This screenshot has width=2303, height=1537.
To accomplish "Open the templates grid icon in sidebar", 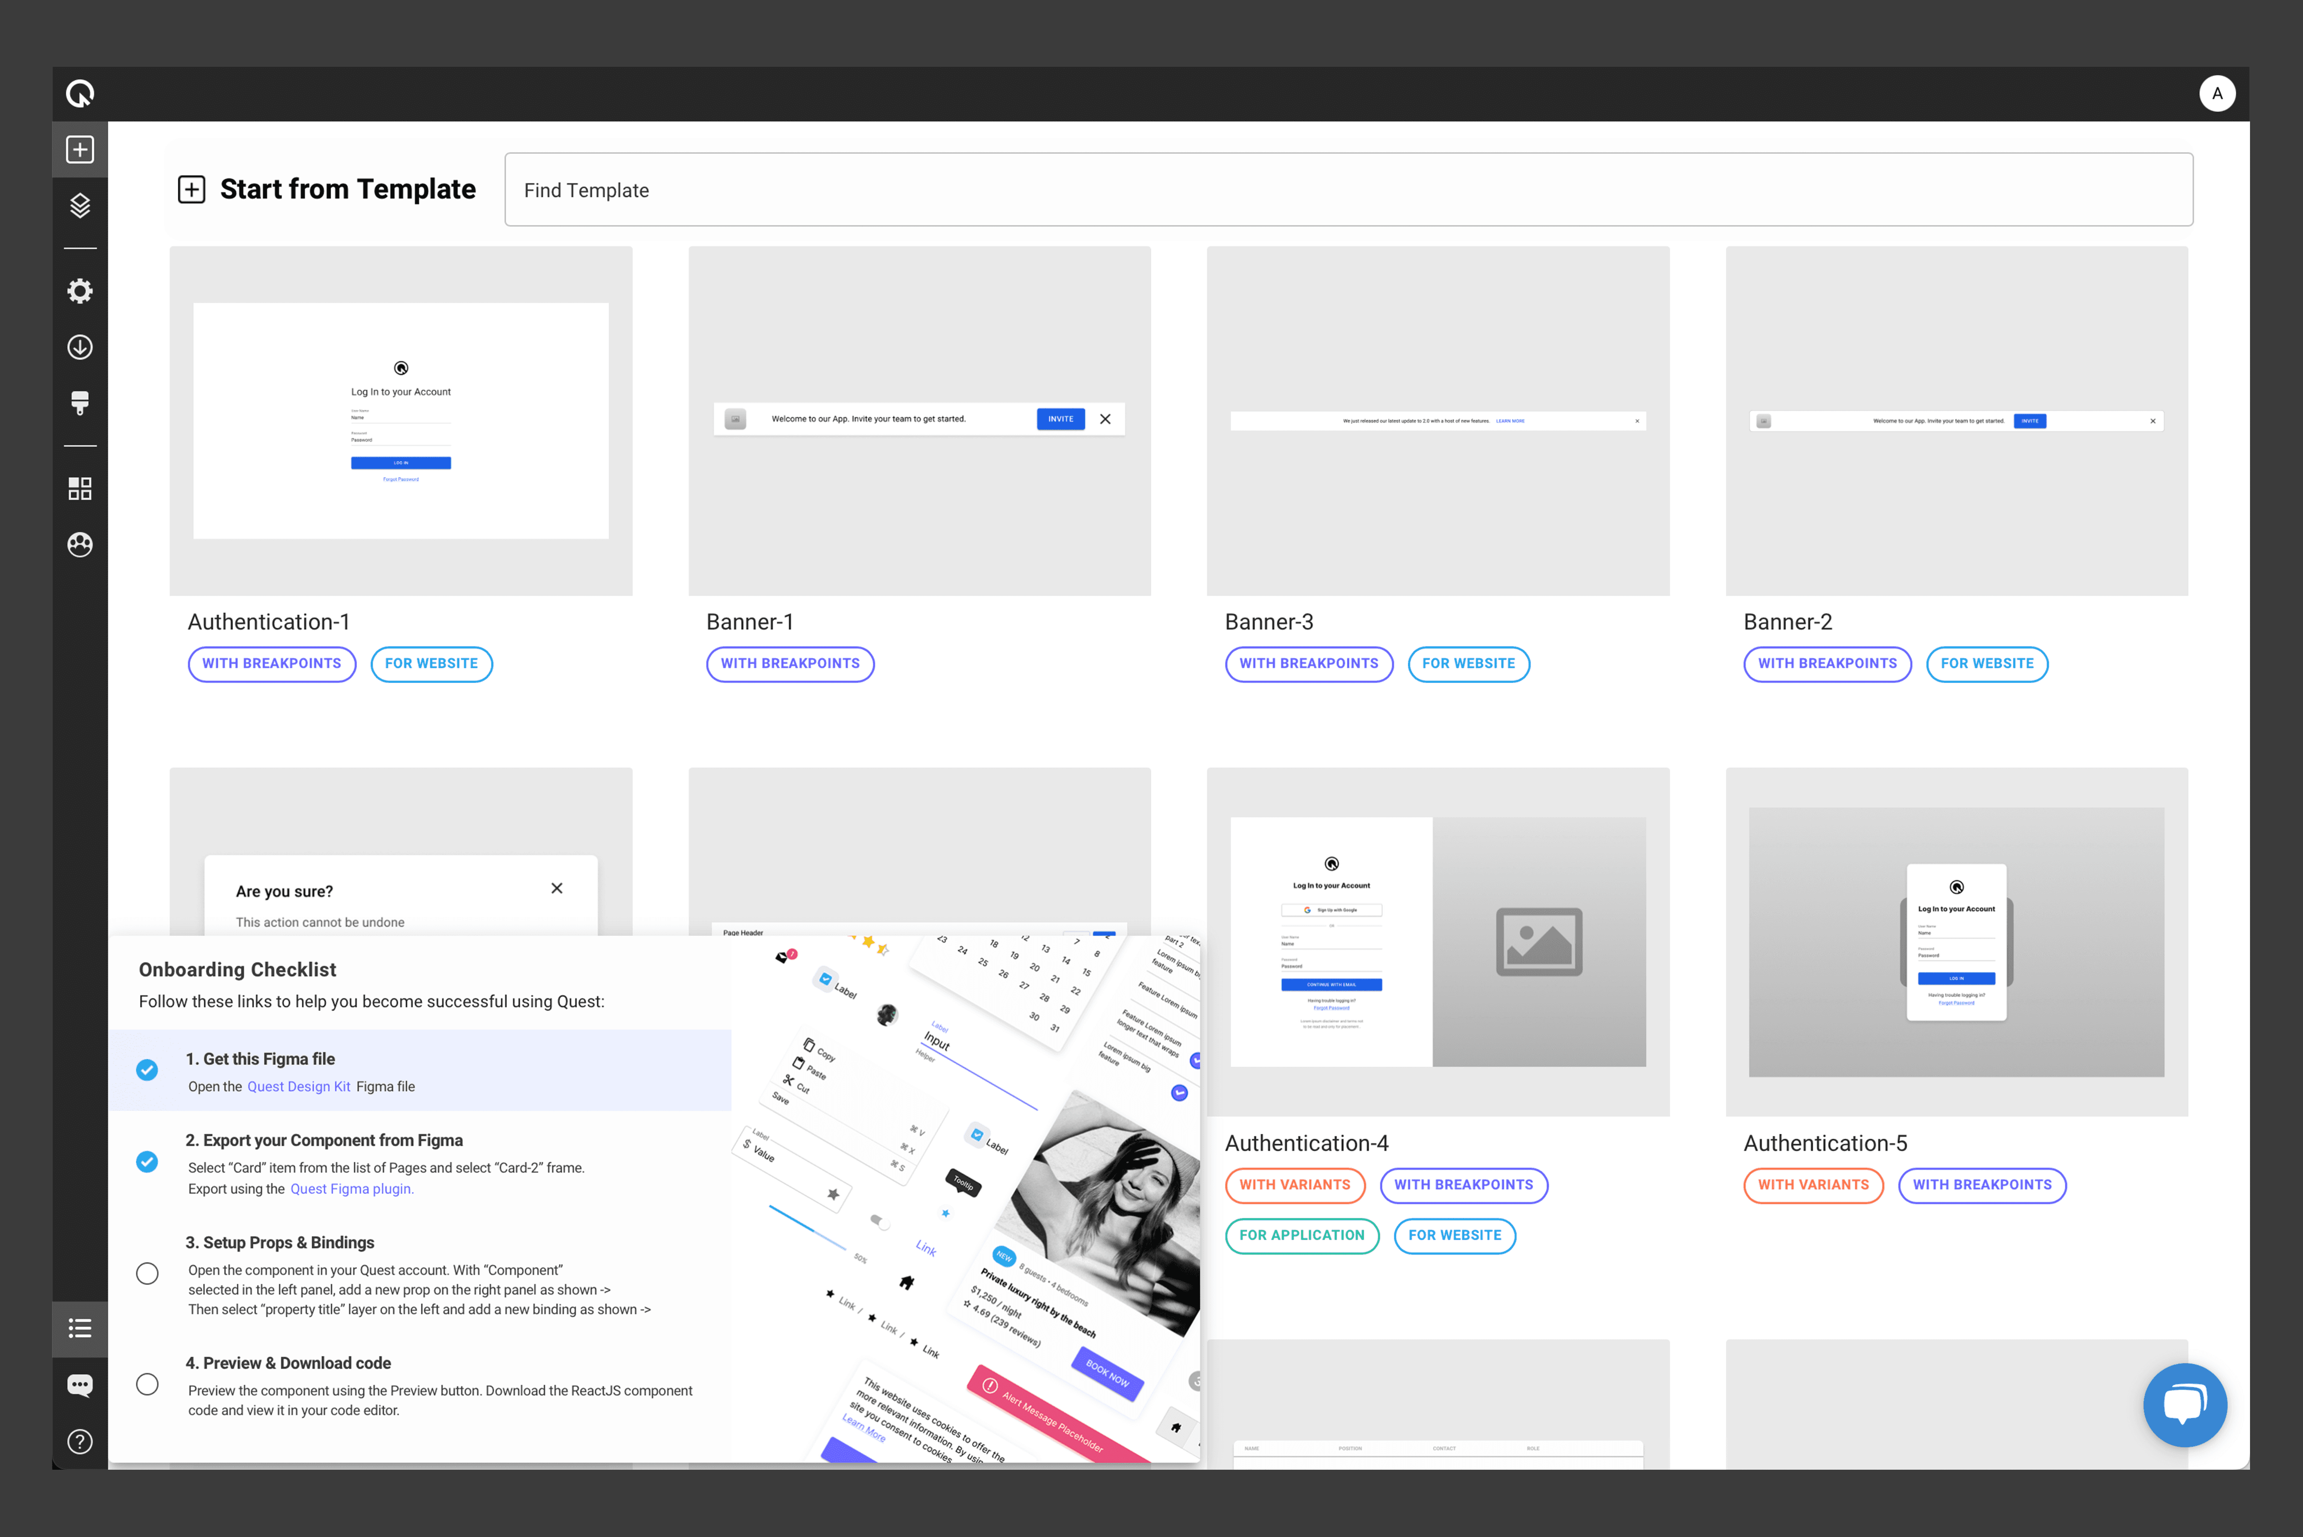I will point(79,488).
